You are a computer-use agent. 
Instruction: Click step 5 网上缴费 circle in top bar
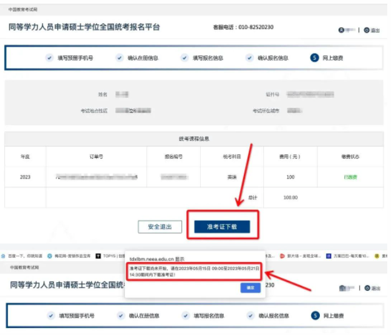(x=315, y=58)
